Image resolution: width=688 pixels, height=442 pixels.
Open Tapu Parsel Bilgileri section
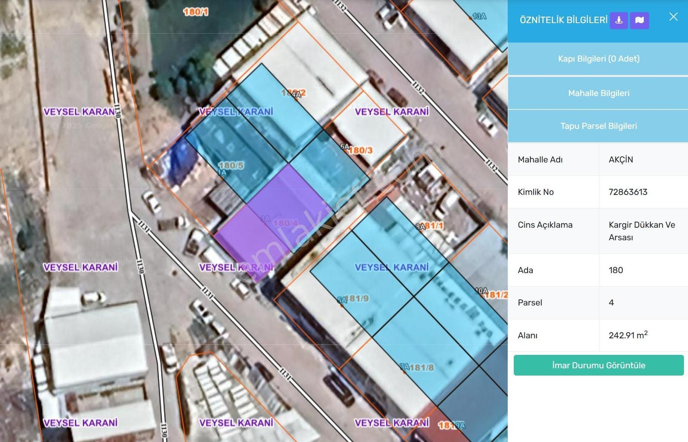click(x=598, y=126)
